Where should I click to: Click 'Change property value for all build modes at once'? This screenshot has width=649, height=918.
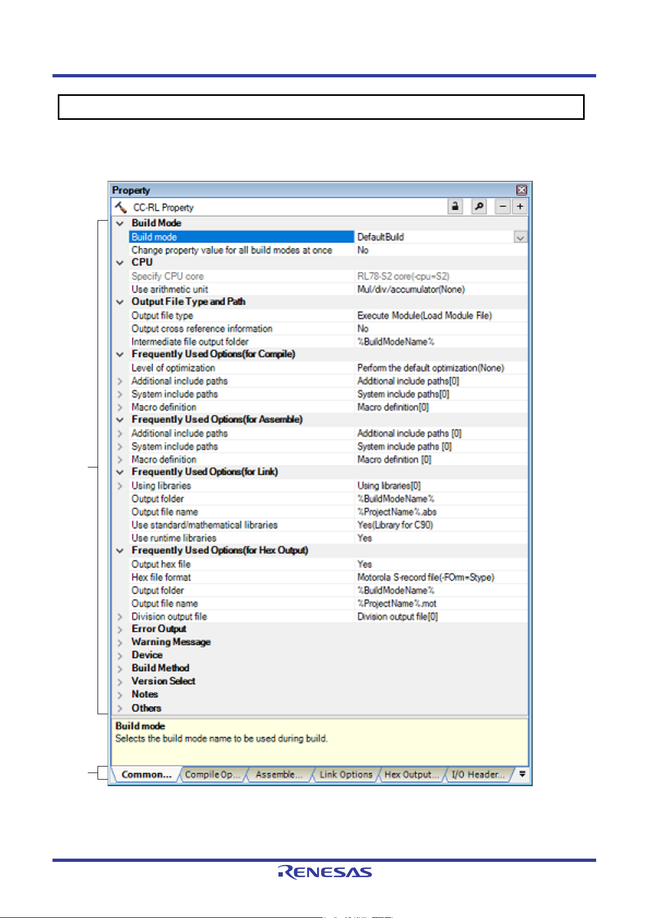[x=232, y=250]
